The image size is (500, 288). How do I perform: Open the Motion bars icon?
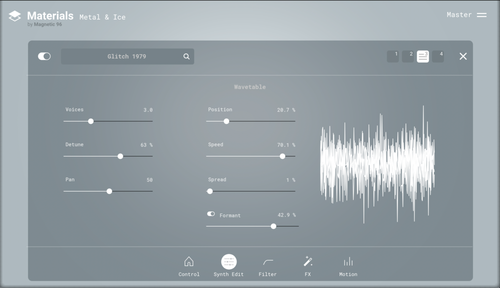coord(348,261)
